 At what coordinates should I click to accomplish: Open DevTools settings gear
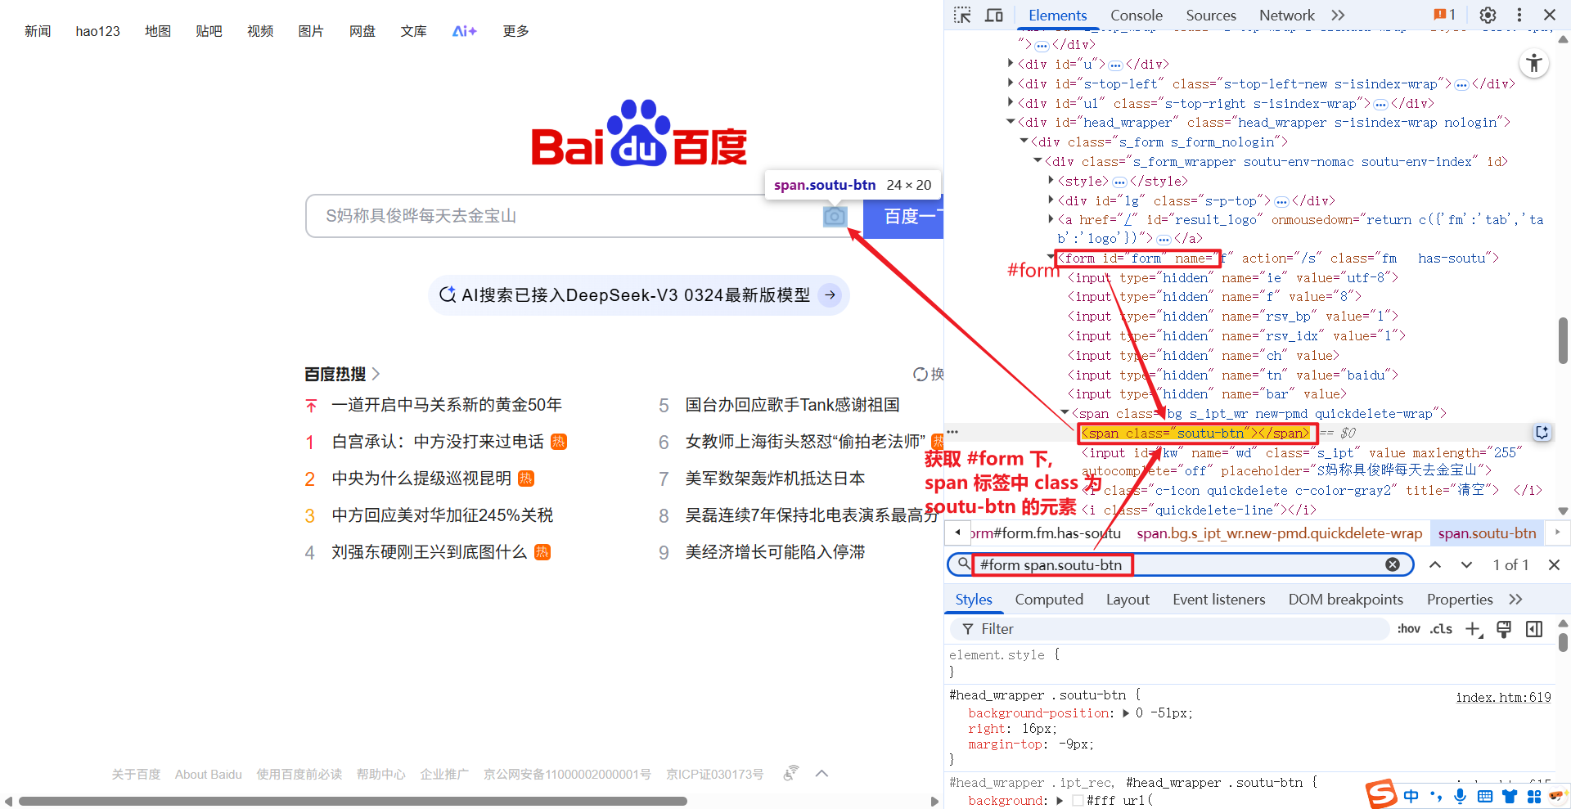(x=1488, y=15)
